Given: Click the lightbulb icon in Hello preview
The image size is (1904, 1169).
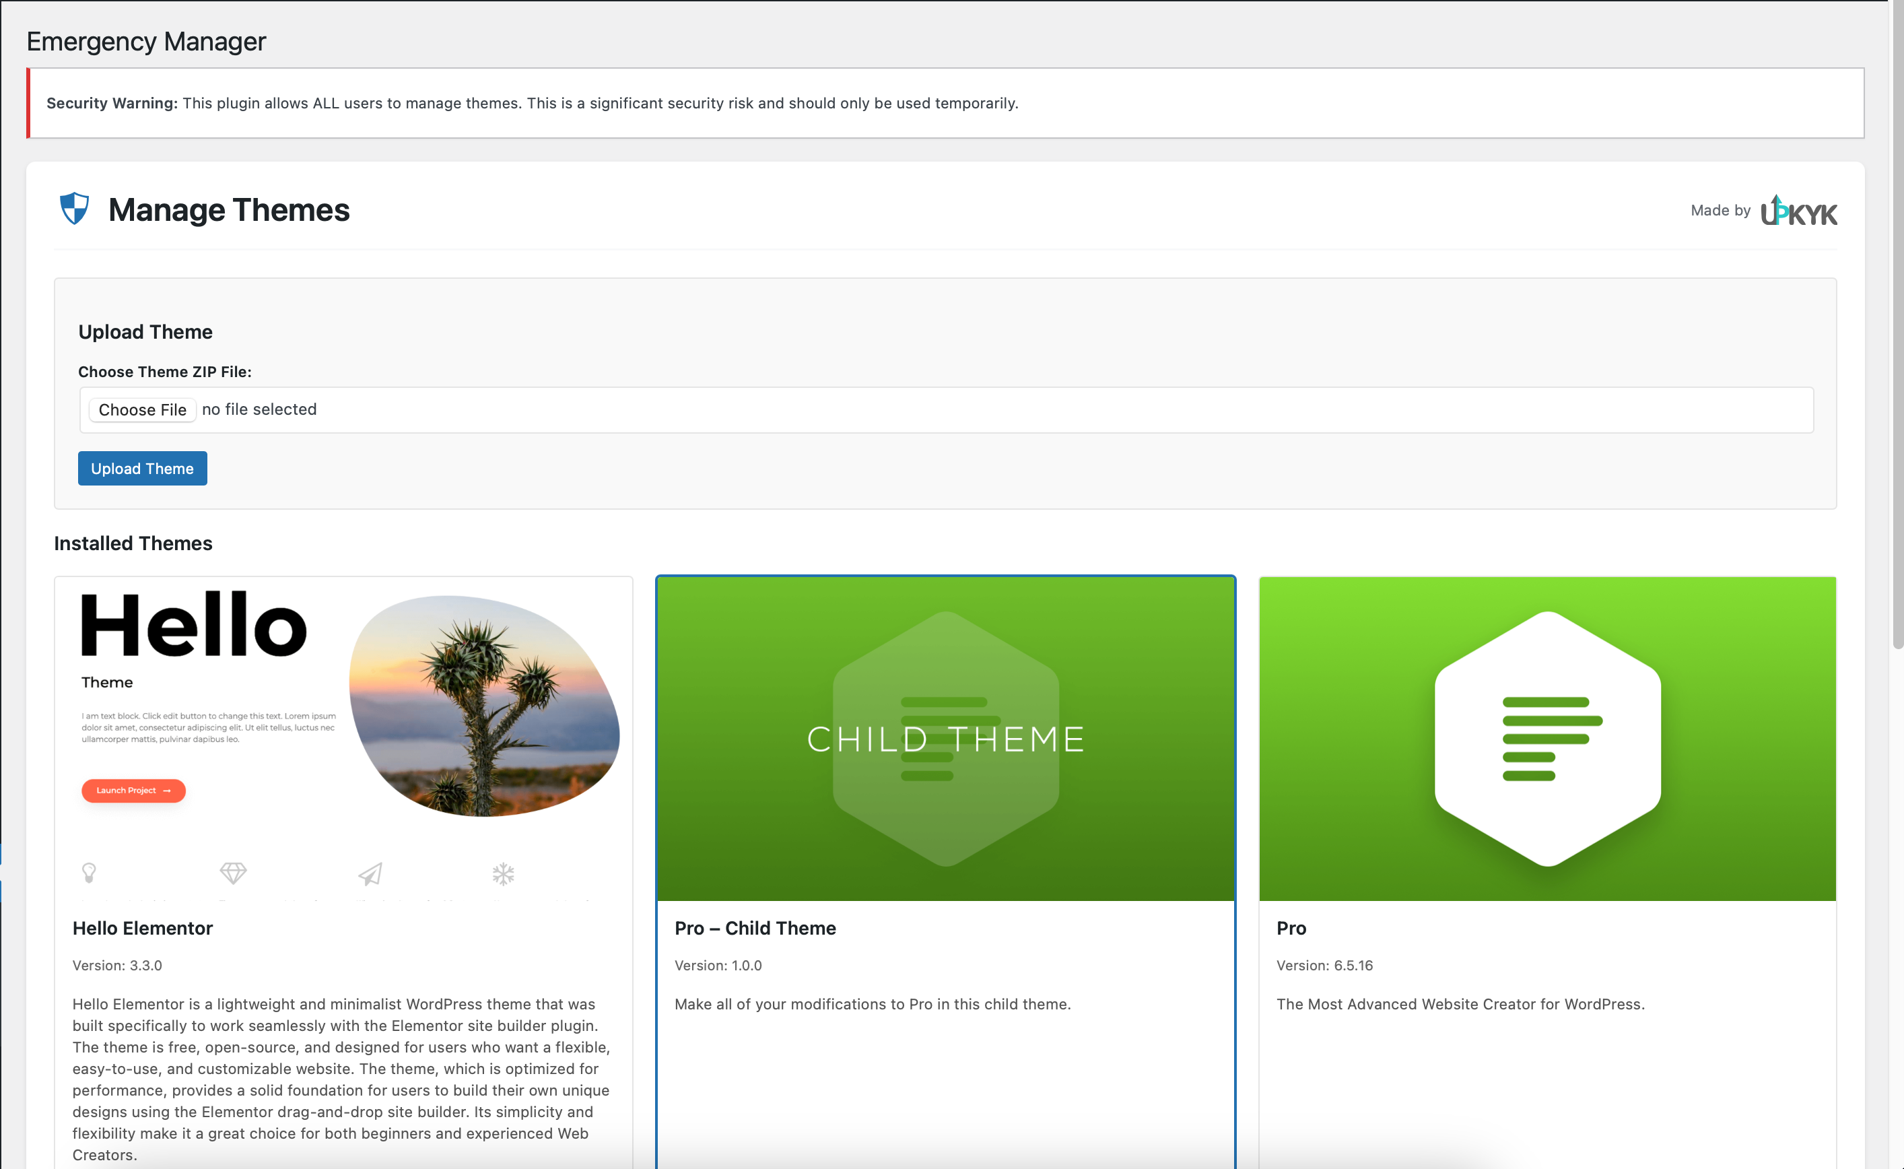Looking at the screenshot, I should point(89,873).
